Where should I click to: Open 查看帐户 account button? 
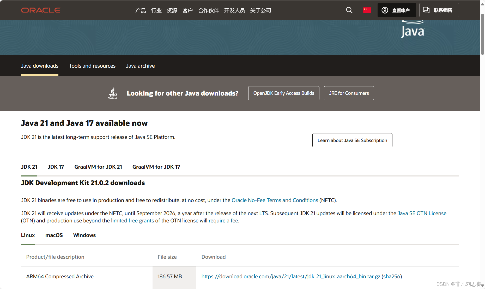click(x=397, y=10)
